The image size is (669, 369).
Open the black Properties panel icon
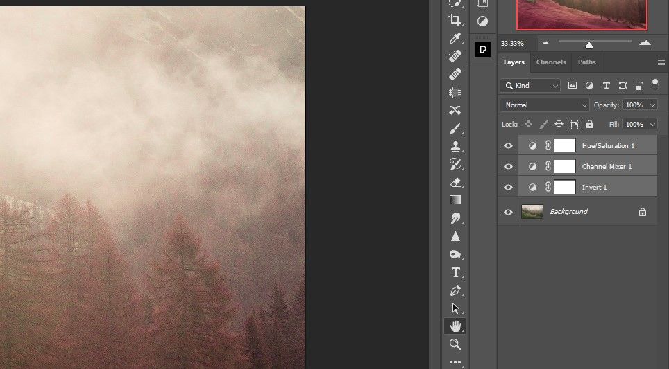point(482,49)
